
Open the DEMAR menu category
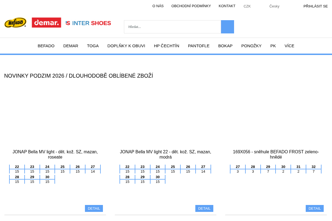click(x=71, y=46)
